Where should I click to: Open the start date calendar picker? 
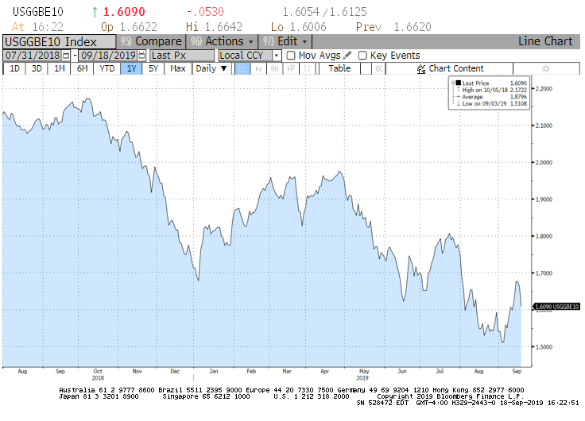click(66, 56)
